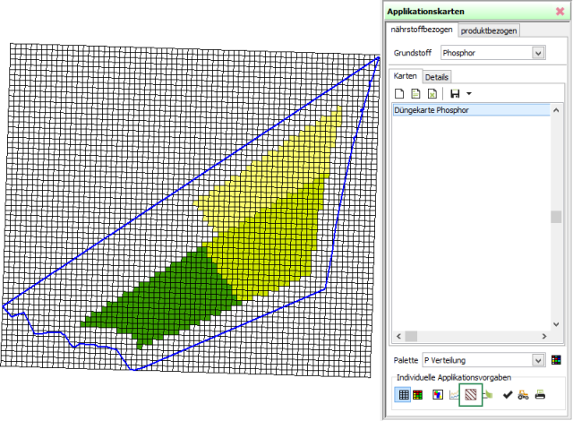The image size is (573, 421).
Task: Expand the Grundstoff Phosphor dropdown
Action: tap(537, 53)
